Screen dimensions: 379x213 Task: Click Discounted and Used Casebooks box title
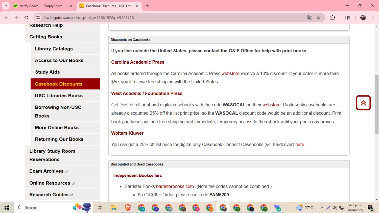pos(137,164)
